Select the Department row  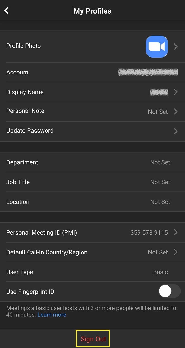(22, 162)
